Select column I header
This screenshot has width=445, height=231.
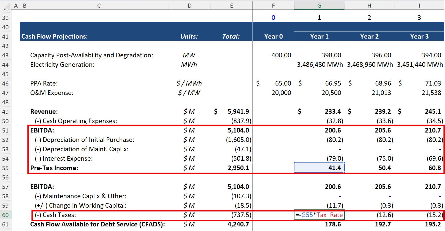(x=419, y=5)
